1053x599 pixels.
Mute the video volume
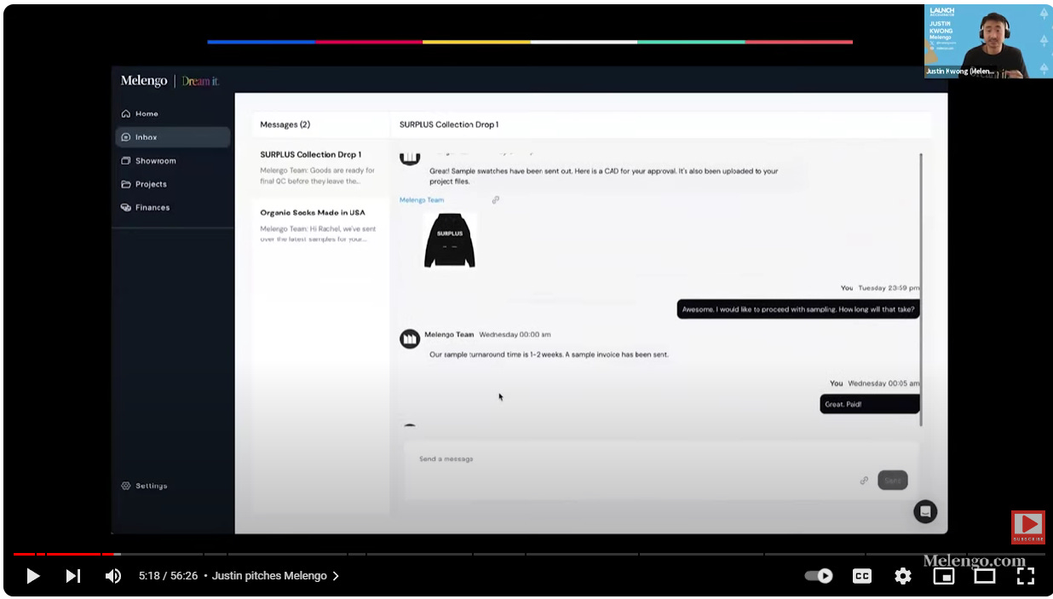coord(113,576)
